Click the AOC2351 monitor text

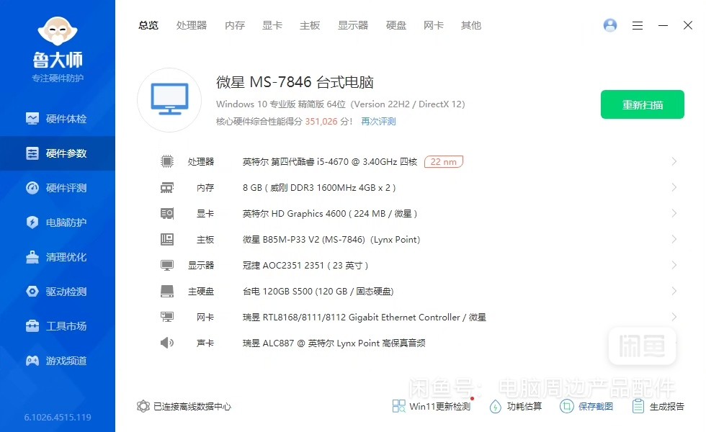[x=305, y=266]
